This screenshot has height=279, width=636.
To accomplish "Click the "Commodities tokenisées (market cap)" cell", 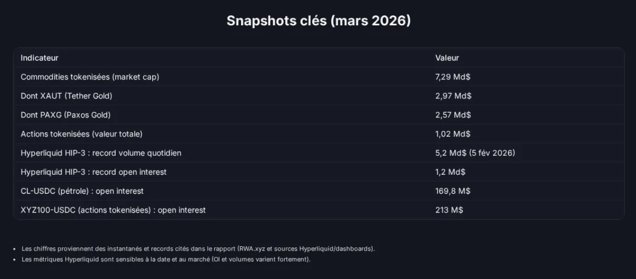I will (90, 77).
